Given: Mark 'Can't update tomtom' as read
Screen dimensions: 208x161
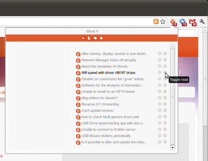Looking at the screenshot, I should tap(165, 110).
